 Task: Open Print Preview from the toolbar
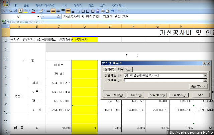tap(108, 11)
